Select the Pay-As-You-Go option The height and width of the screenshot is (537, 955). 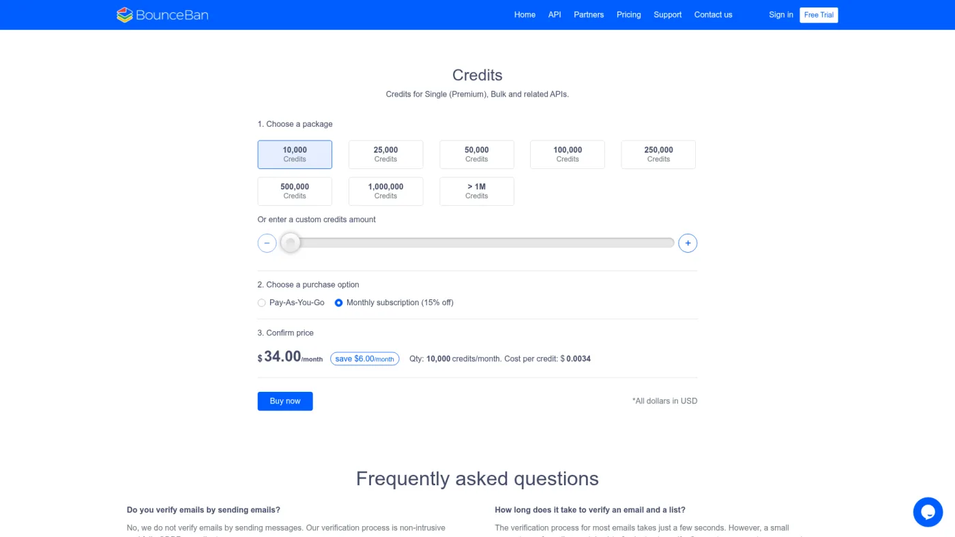coord(291,303)
